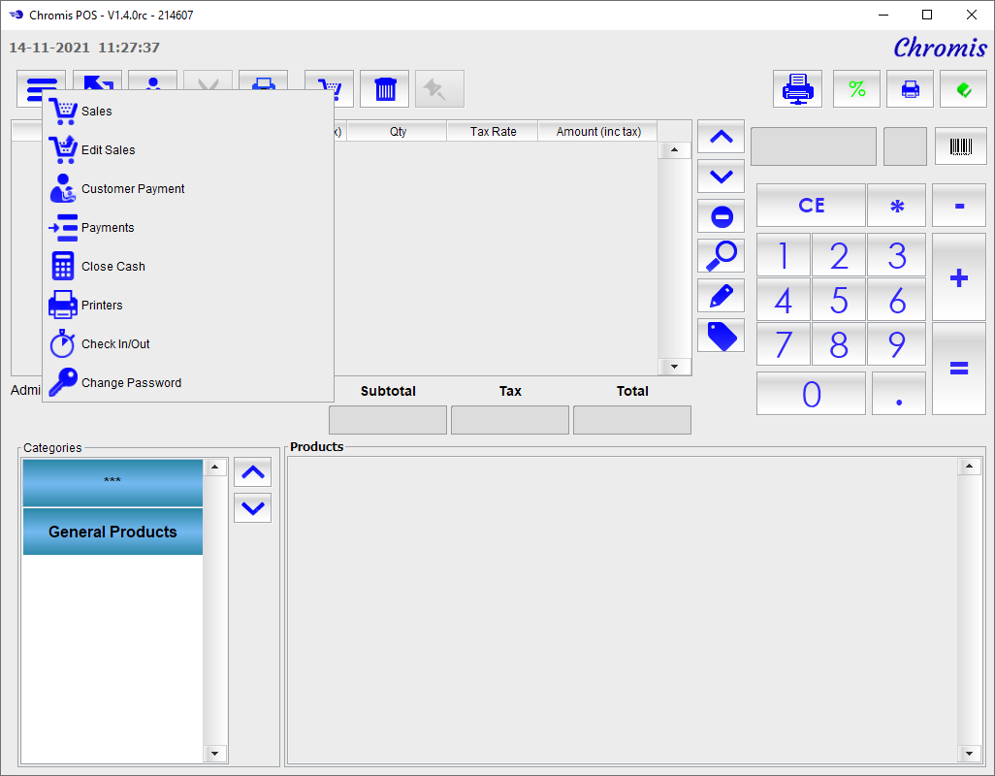Click the keypad plus key
The height and width of the screenshot is (776, 995).
(959, 277)
